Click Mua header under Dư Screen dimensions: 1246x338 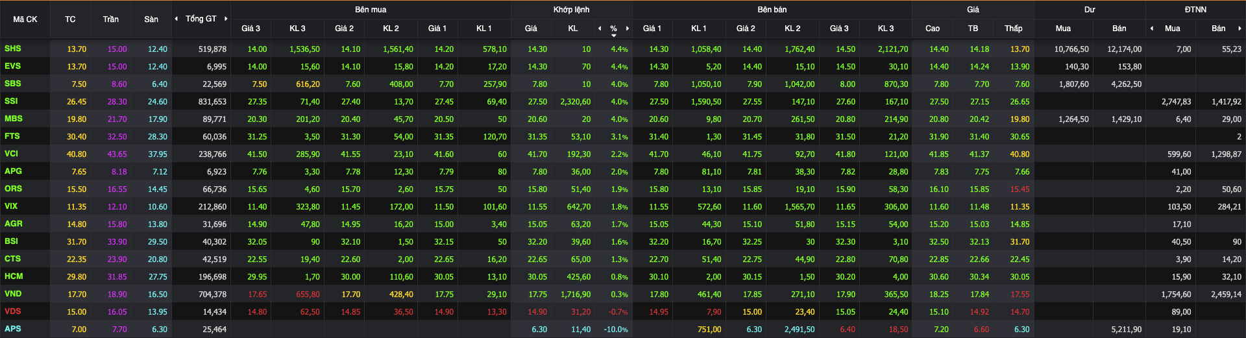(x=1063, y=29)
